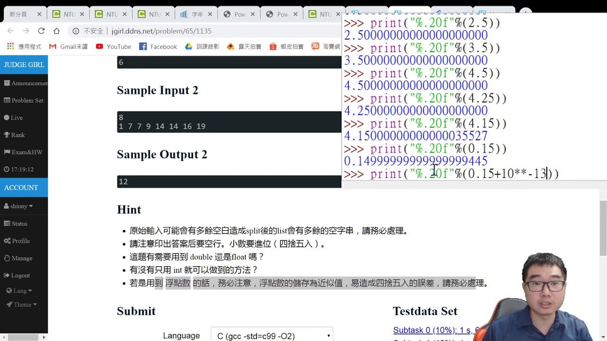Open the Facebook bookmark
The height and width of the screenshot is (341, 607).
tap(158, 46)
